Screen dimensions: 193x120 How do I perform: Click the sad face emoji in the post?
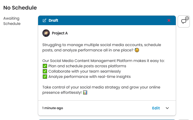pyautogui.click(x=137, y=50)
